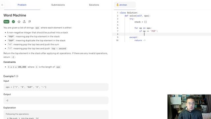This screenshot has height=119, width=211.
Task: Click the green solved checkmark icon
Action: click(x=13, y=21)
